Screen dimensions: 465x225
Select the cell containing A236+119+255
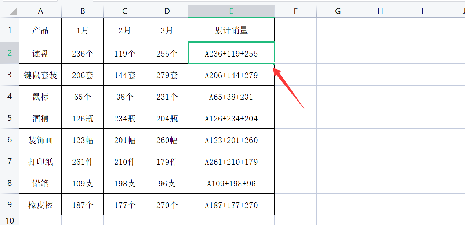(x=231, y=54)
